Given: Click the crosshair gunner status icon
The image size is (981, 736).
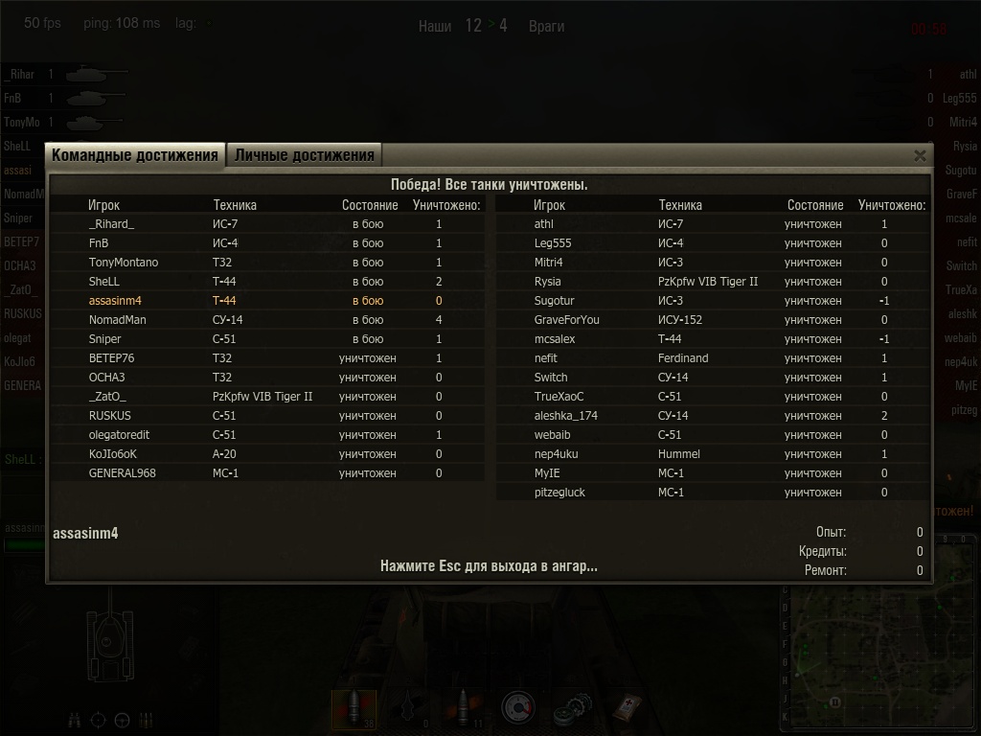Looking at the screenshot, I should click(x=99, y=721).
